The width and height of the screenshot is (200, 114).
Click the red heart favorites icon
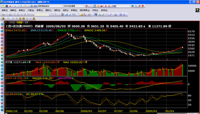102,6
